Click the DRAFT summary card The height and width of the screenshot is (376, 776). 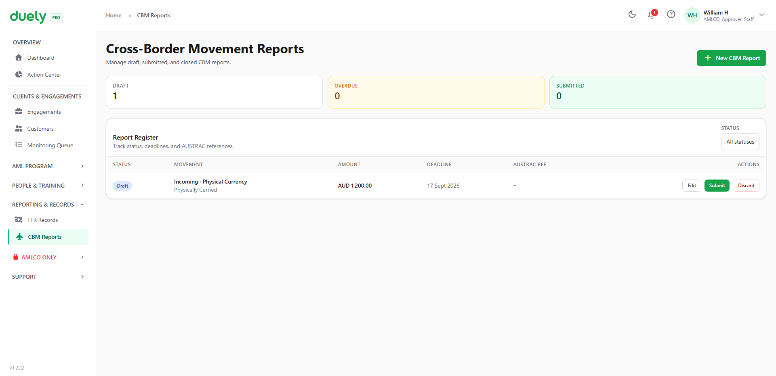214,92
